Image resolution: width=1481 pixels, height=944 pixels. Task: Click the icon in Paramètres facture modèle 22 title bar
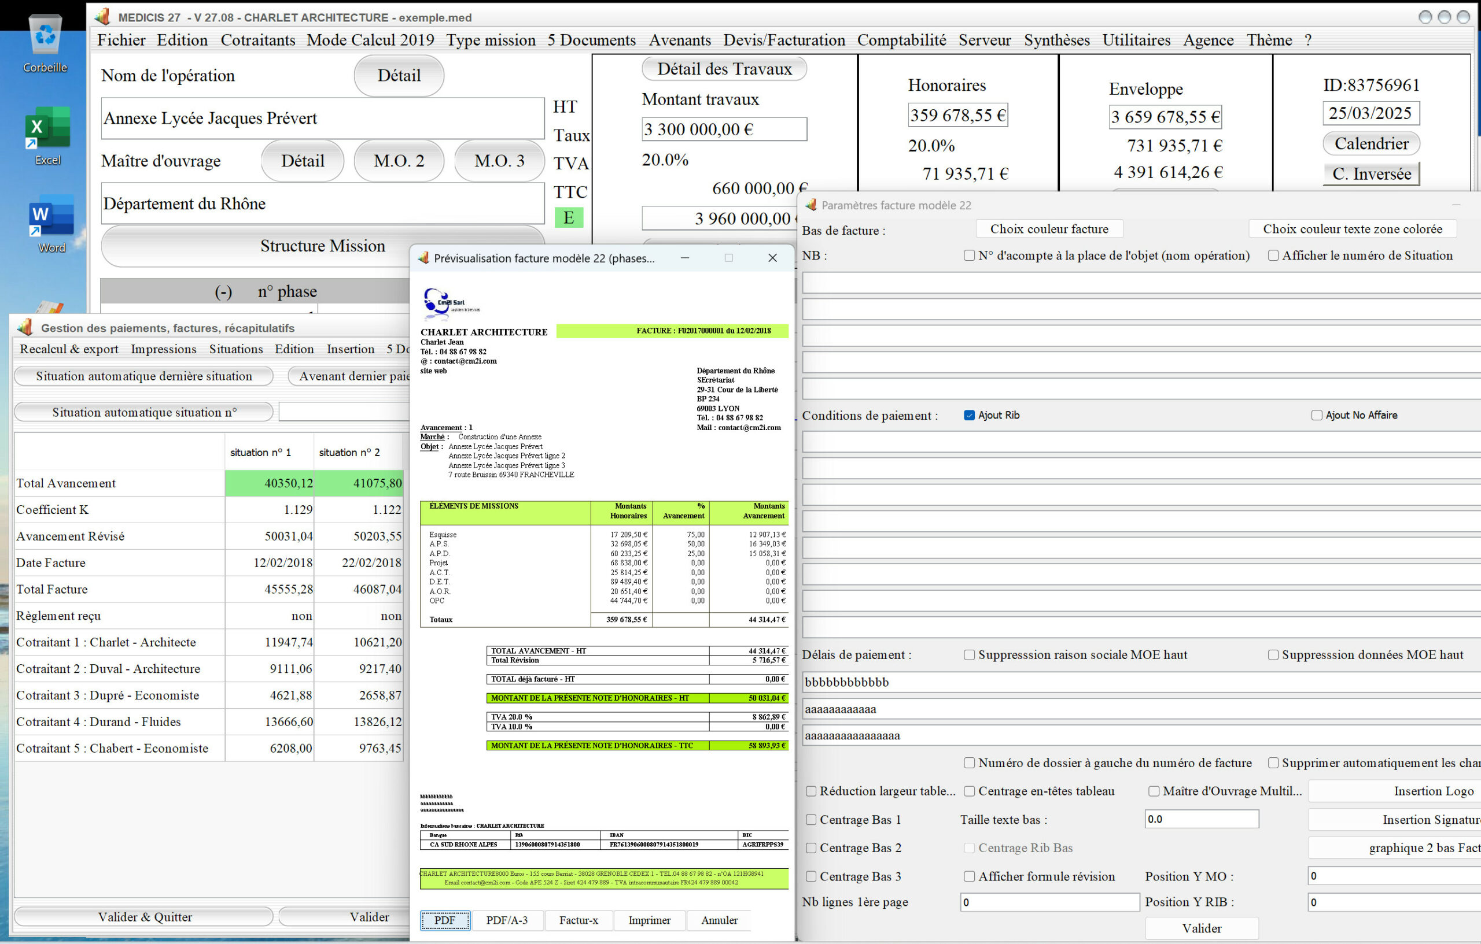click(x=811, y=205)
